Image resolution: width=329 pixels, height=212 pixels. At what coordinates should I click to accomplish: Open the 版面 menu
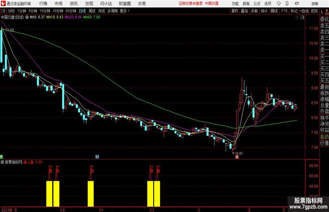(x=246, y=3)
